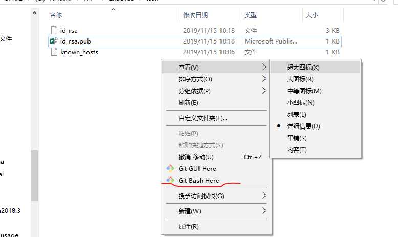This screenshot has height=237, width=398.
Task: Select the id_rsa.pub file name
Action: coord(75,41)
